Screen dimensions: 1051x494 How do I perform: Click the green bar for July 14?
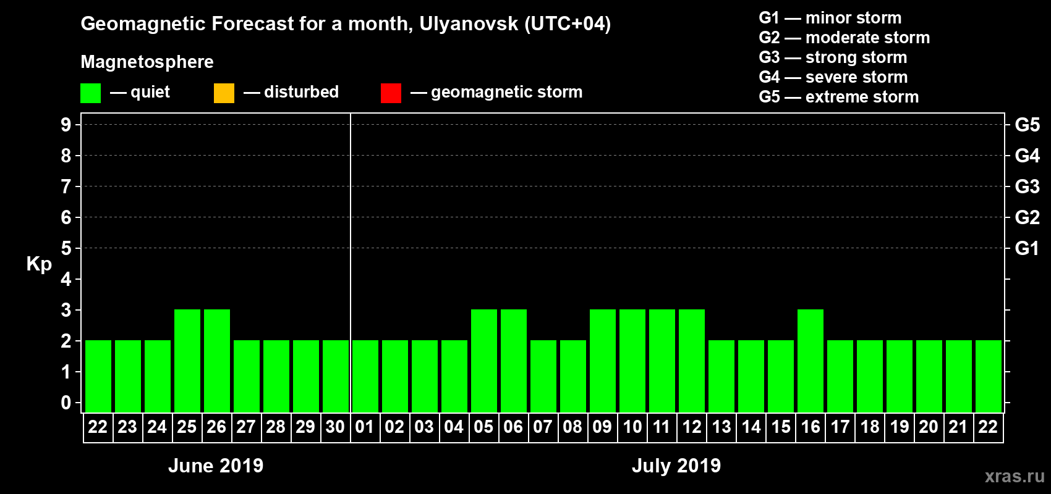(751, 376)
